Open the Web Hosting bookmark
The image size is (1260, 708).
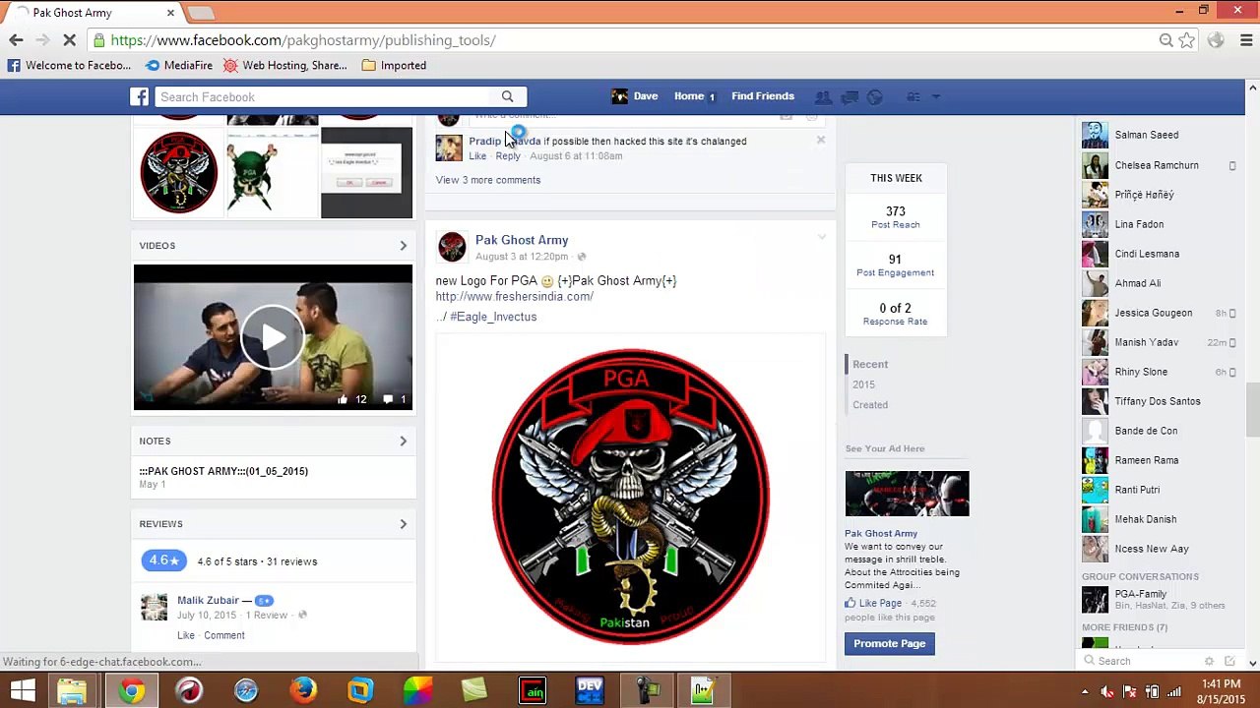click(285, 66)
